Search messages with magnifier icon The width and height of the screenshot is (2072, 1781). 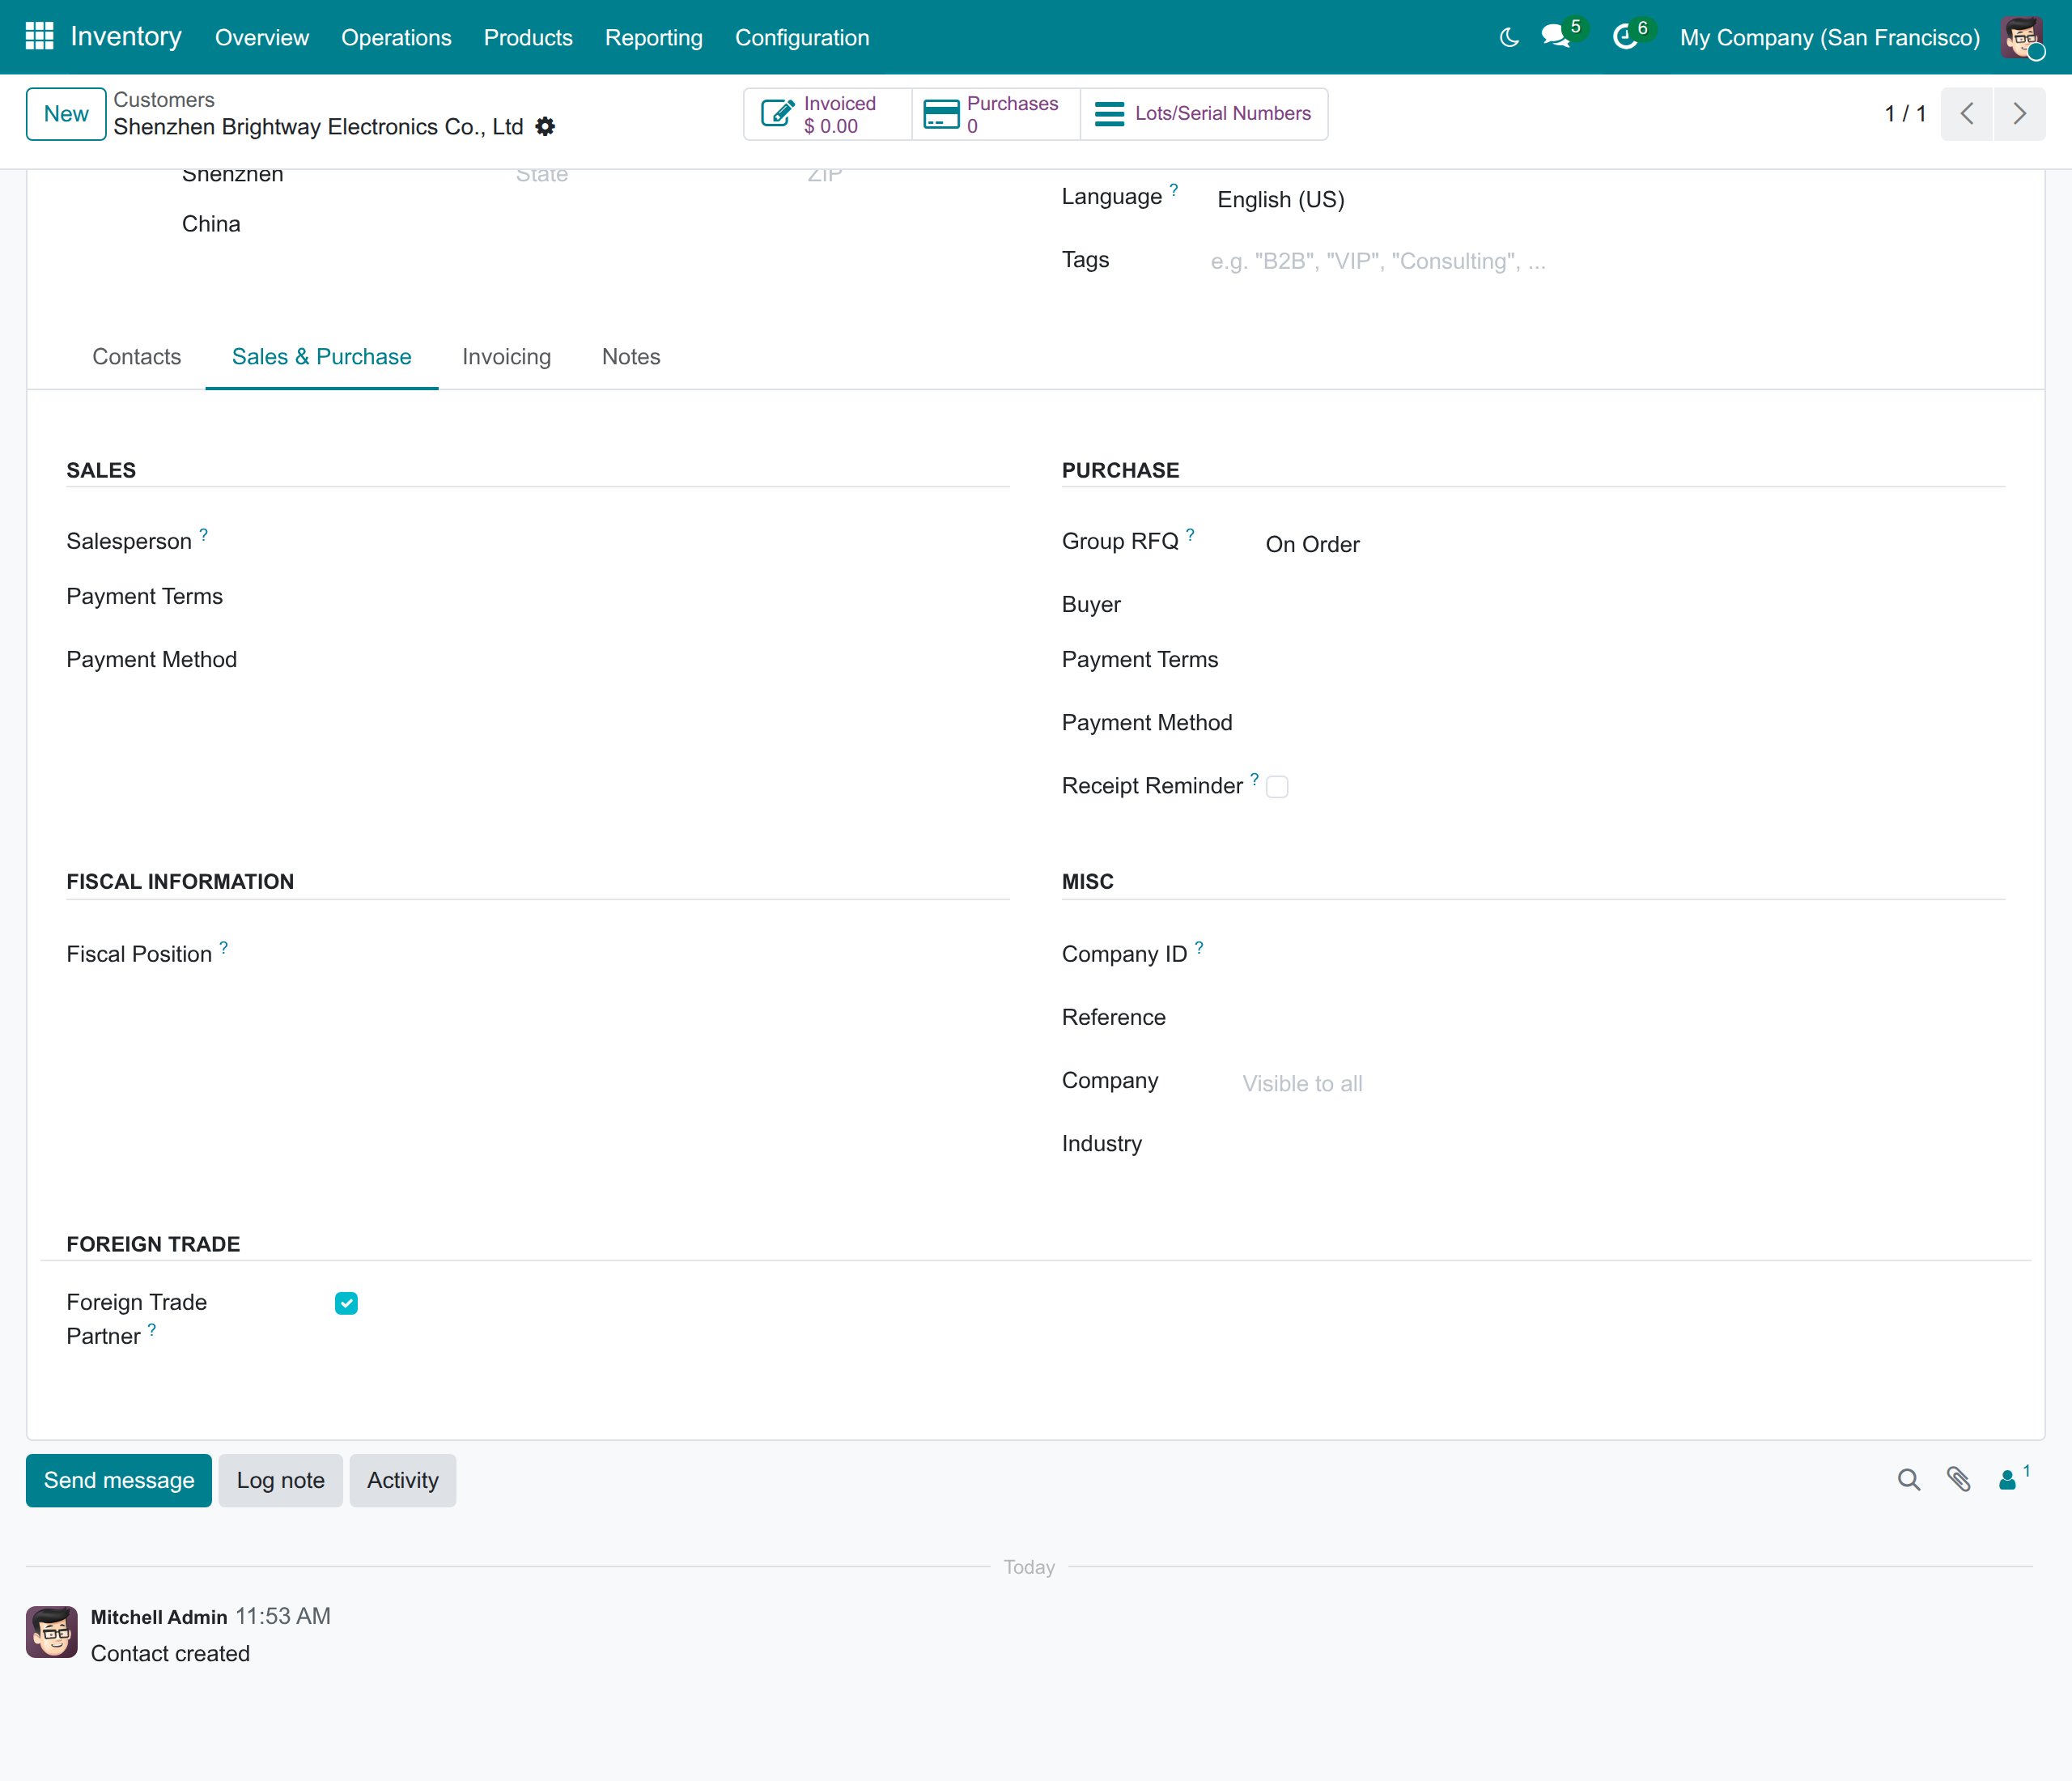click(1909, 1480)
